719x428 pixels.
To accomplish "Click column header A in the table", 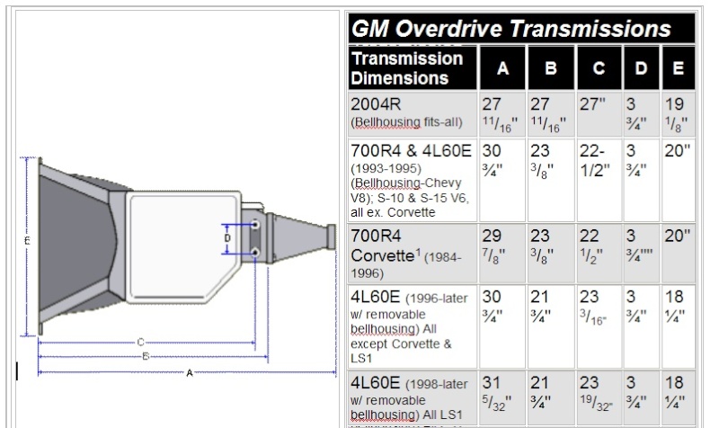I will point(502,68).
